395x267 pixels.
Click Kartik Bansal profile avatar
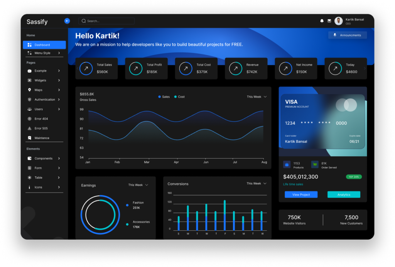tap(338, 21)
